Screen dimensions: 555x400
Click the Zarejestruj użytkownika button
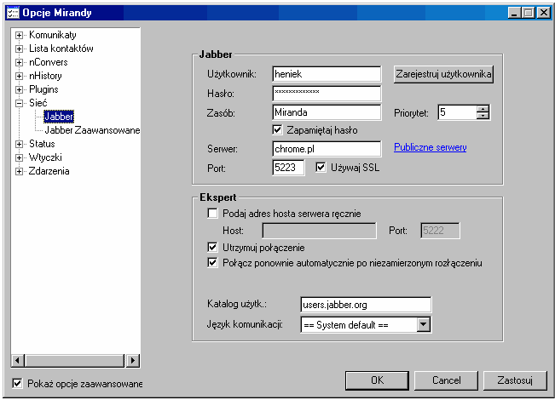[x=443, y=74]
